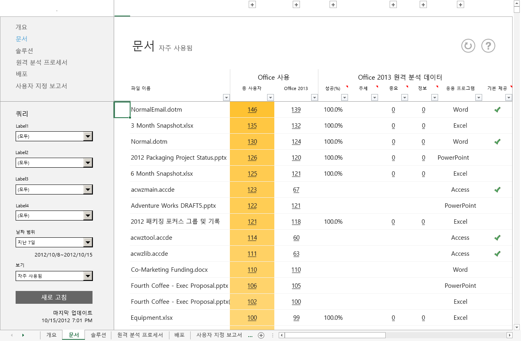
Task: Open the Label1 dropdown
Action: [x=88, y=136]
